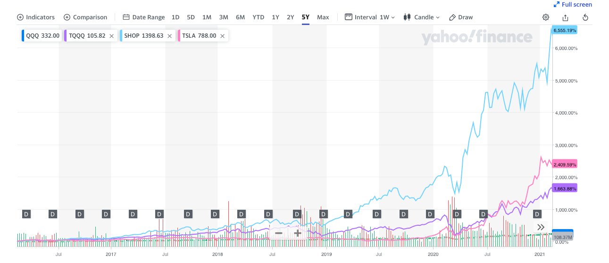This screenshot has height=263, width=609.
Task: Open the Interval 1W dropdown
Action: [x=370, y=17]
